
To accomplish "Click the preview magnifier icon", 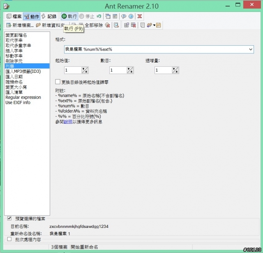I will click(x=116, y=25).
